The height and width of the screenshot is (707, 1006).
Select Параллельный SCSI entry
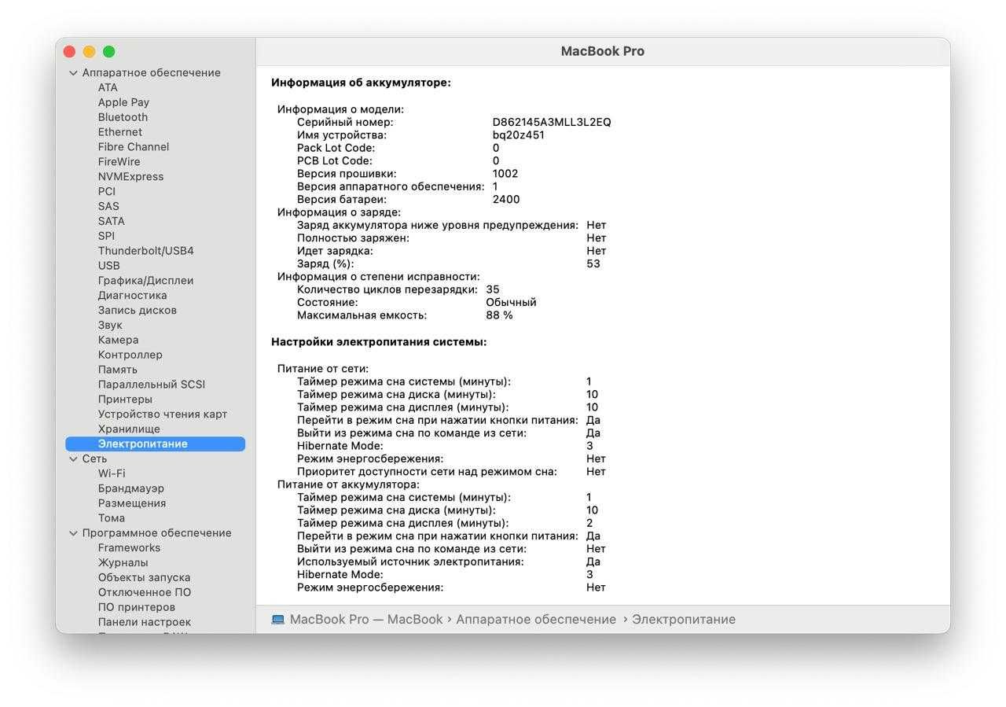pos(152,385)
